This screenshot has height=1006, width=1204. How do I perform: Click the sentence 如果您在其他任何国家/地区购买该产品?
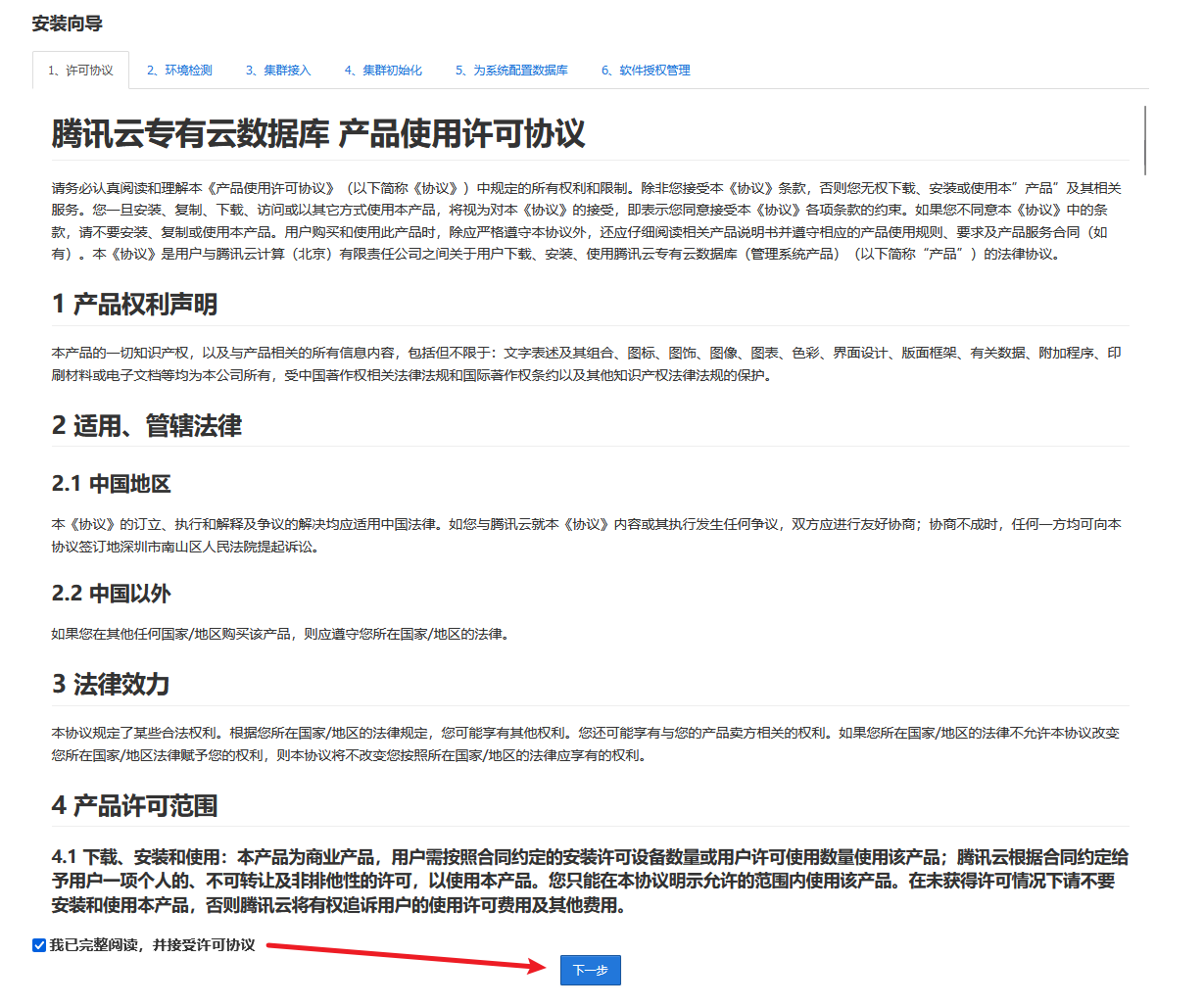coord(281,634)
